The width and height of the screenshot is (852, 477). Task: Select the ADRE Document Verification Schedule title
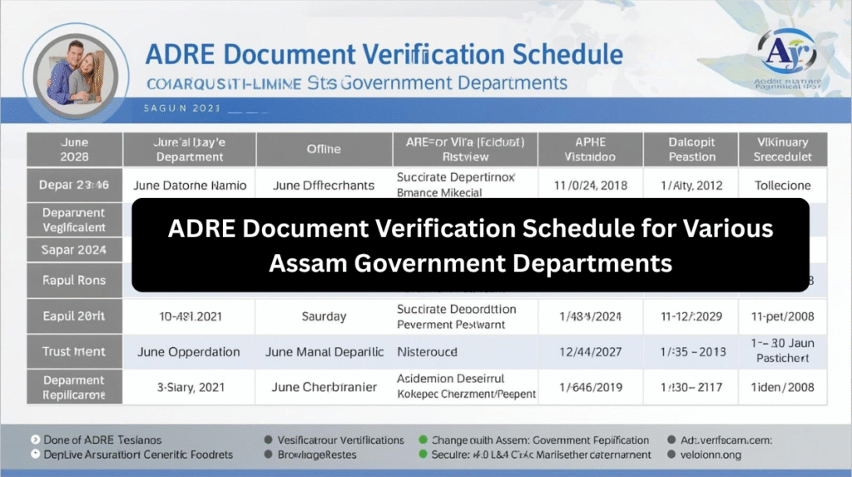point(384,54)
